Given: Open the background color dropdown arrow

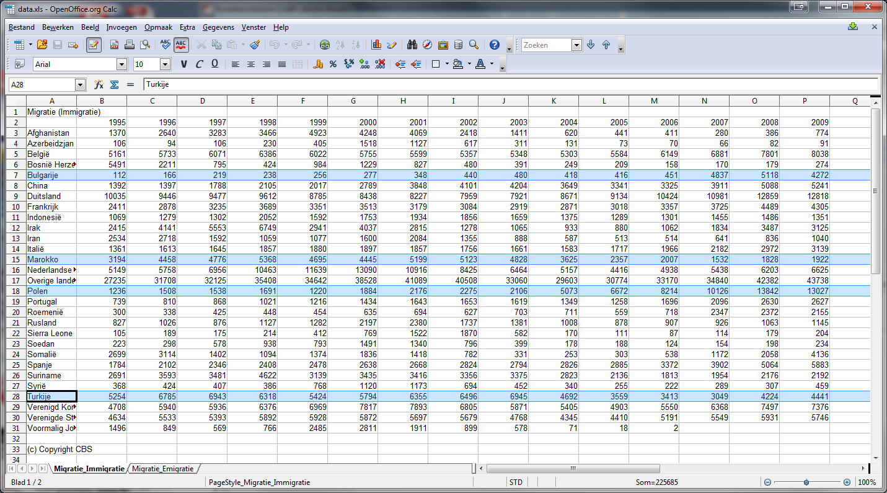Looking at the screenshot, I should pos(469,64).
